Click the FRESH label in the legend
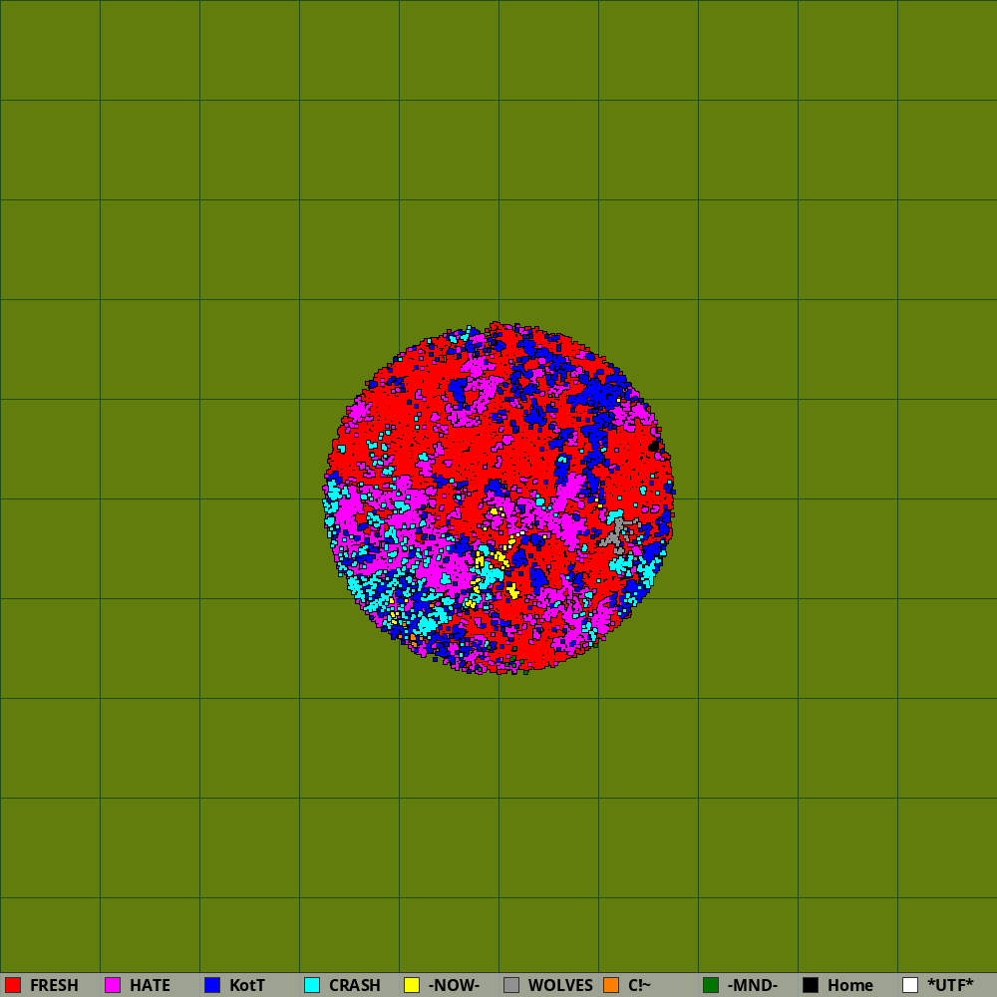The image size is (997, 997). pyautogui.click(x=54, y=986)
